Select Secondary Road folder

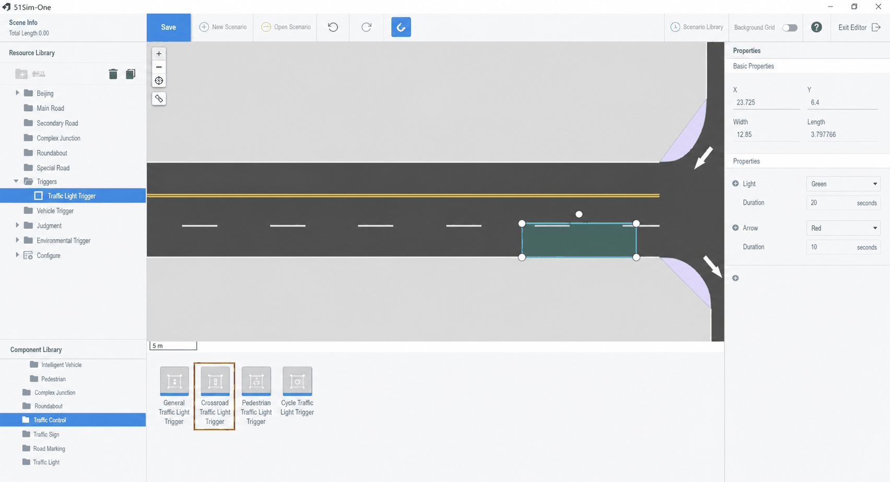[57, 123]
